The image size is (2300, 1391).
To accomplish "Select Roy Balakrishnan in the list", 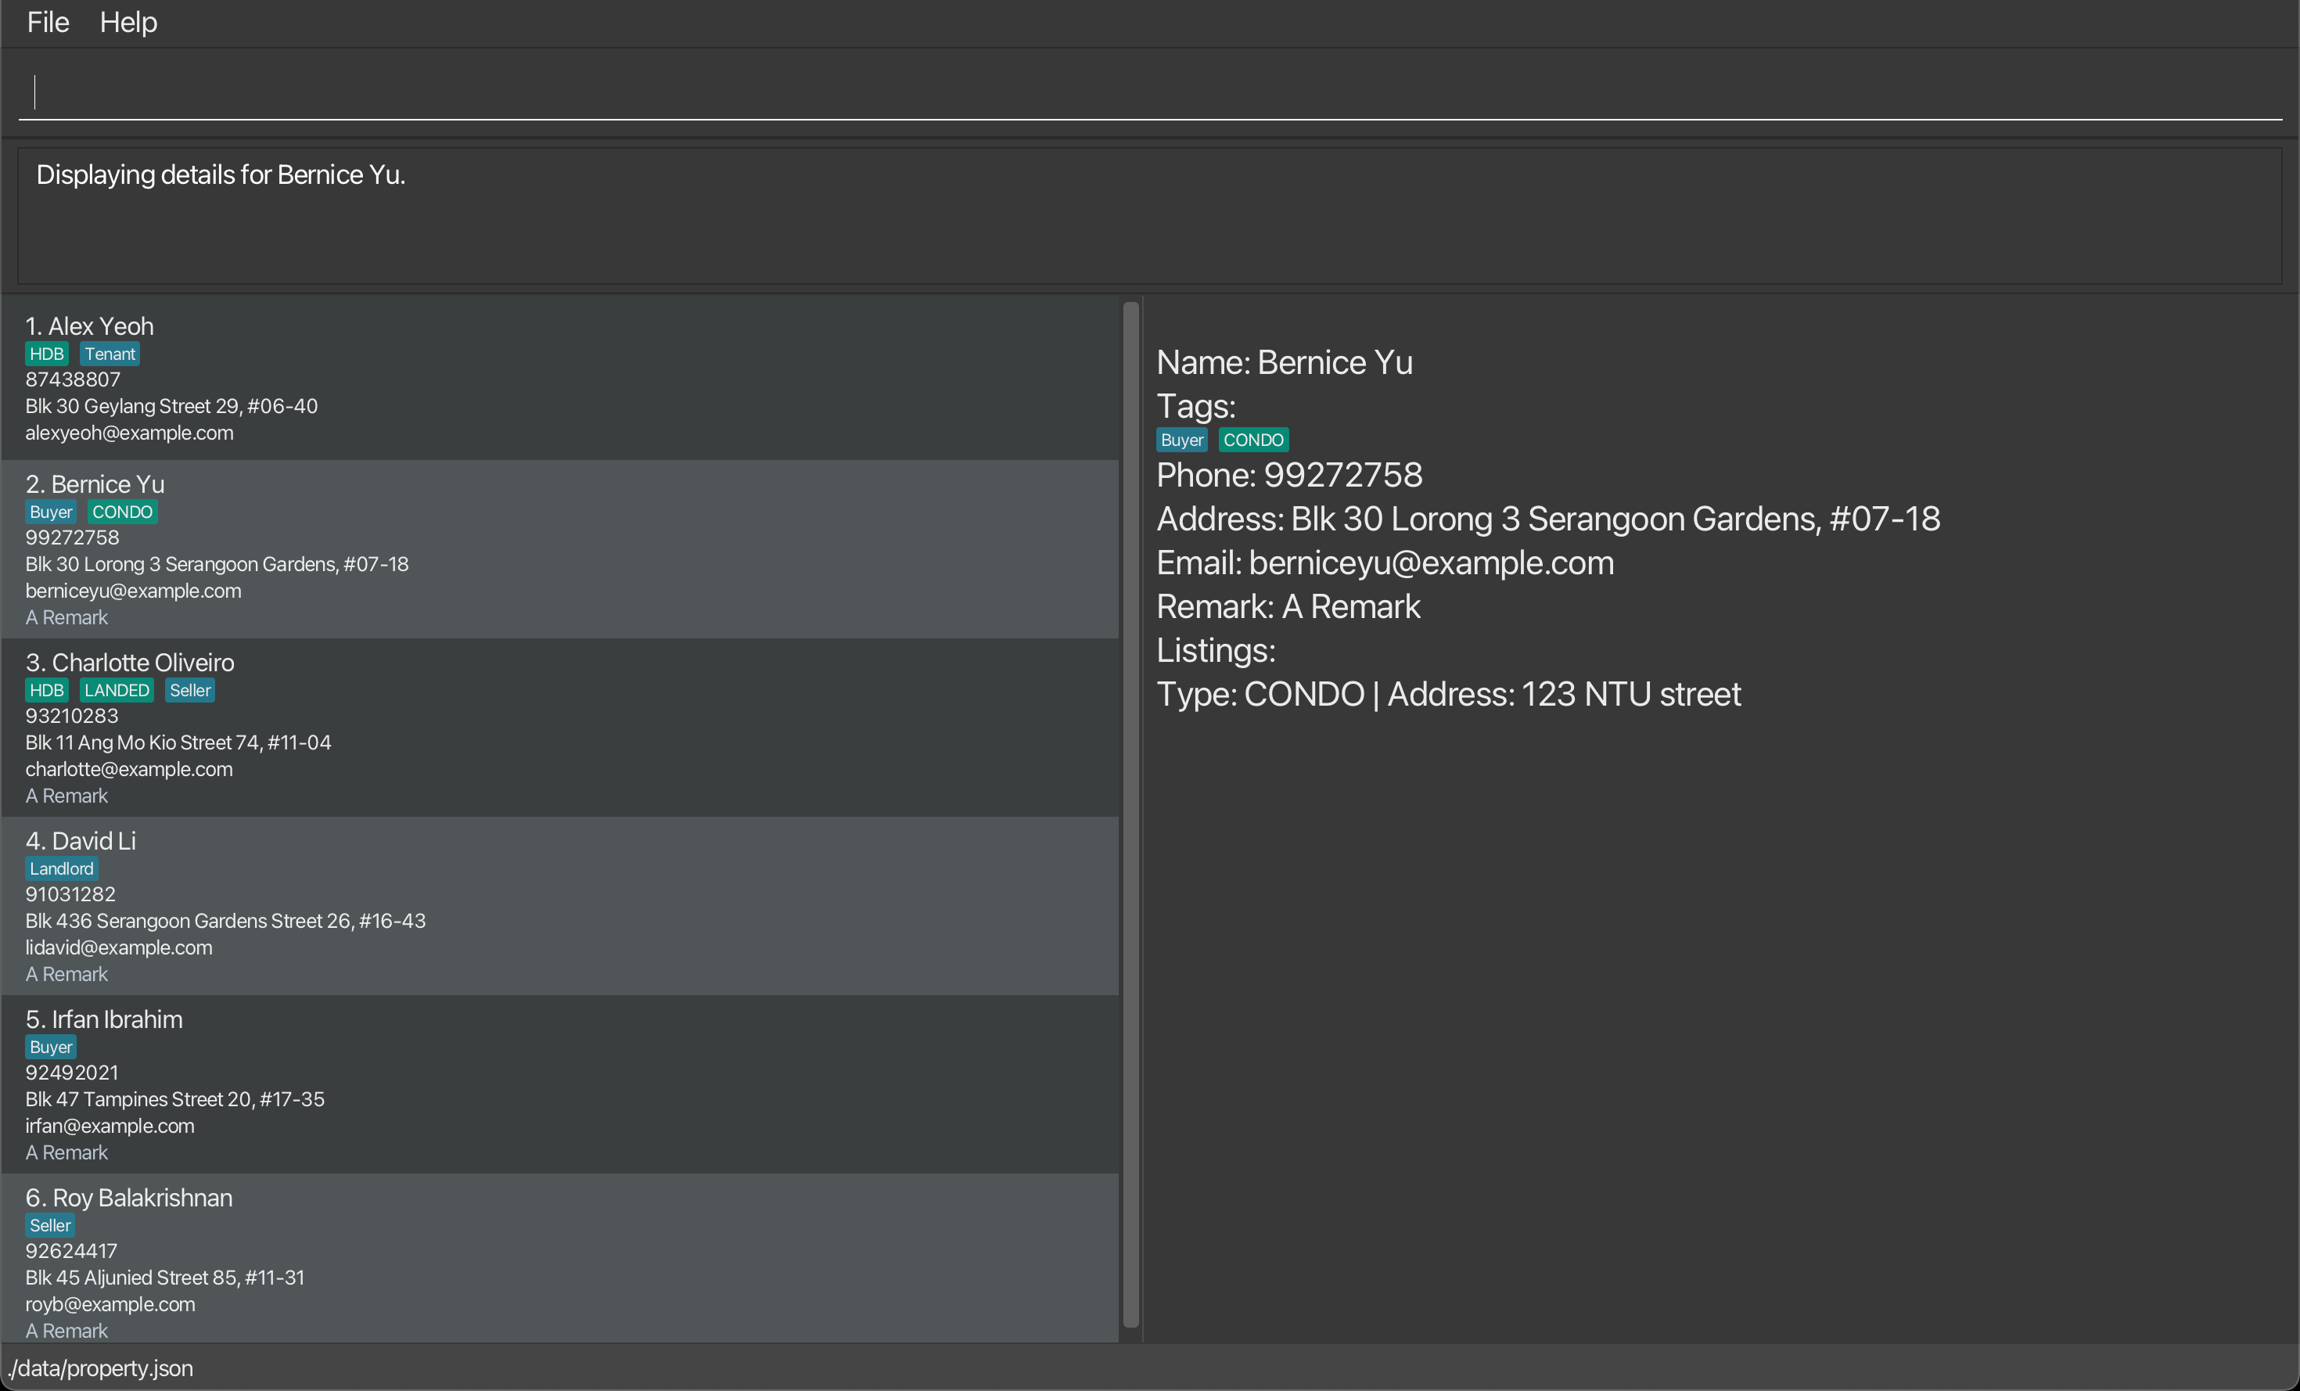I will (x=560, y=1260).
